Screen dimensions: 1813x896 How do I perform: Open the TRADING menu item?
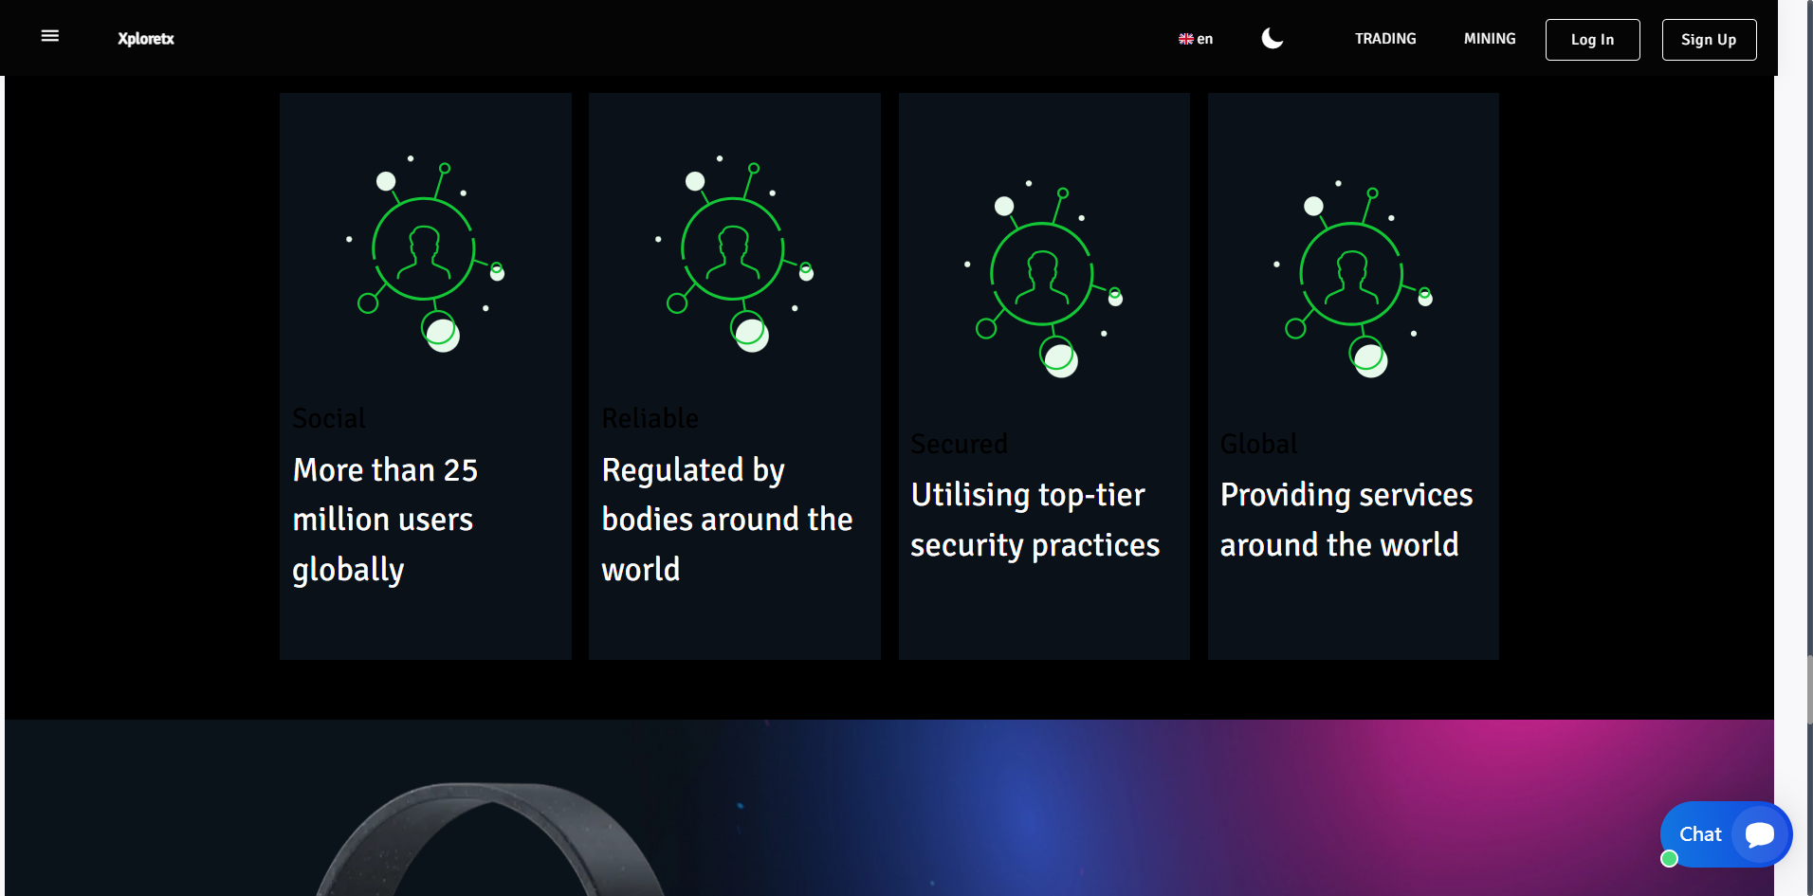(x=1385, y=39)
